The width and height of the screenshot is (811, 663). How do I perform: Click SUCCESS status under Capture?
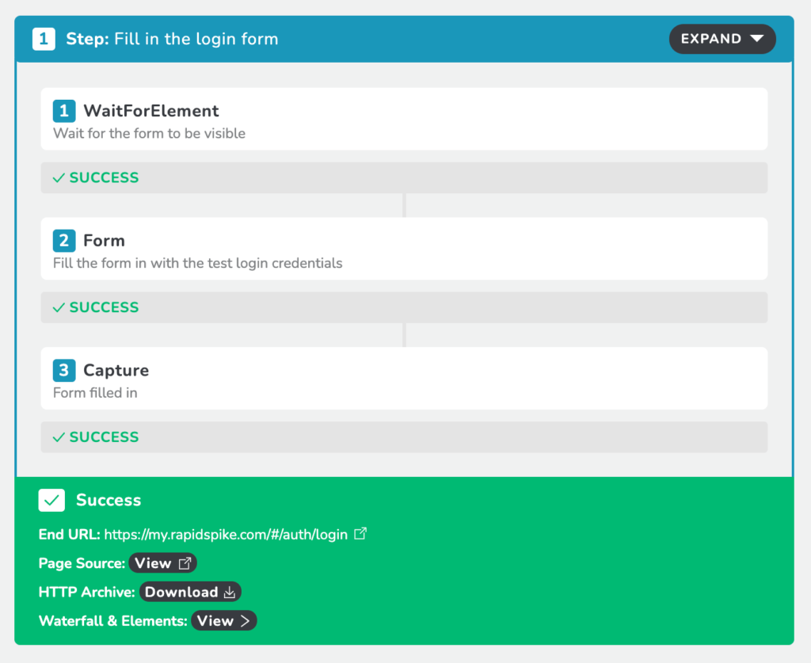click(x=404, y=437)
